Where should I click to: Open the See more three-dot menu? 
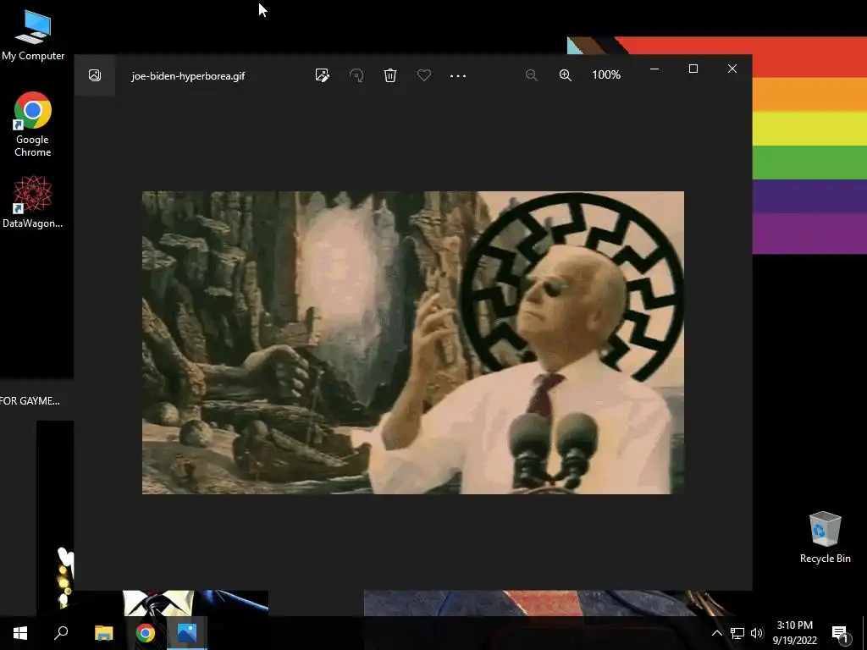458,75
